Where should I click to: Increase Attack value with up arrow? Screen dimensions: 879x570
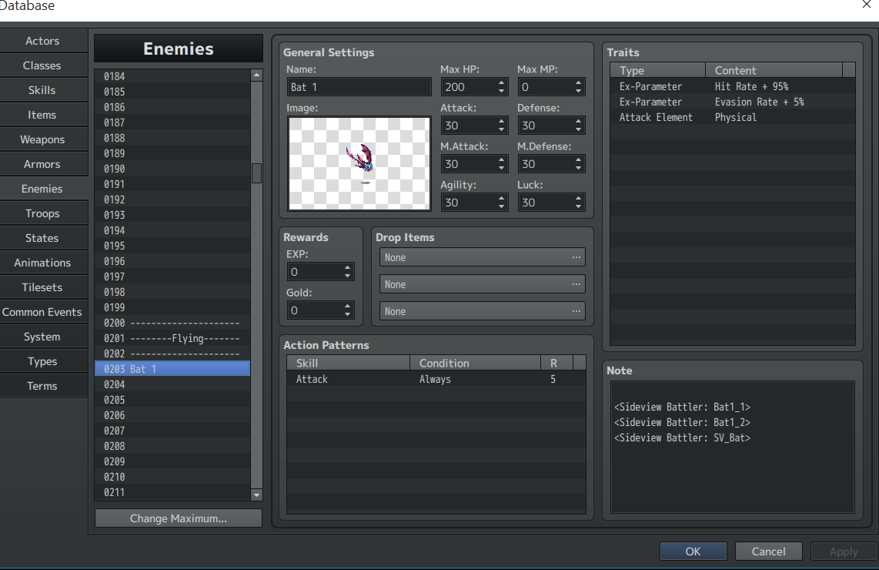[x=501, y=122]
